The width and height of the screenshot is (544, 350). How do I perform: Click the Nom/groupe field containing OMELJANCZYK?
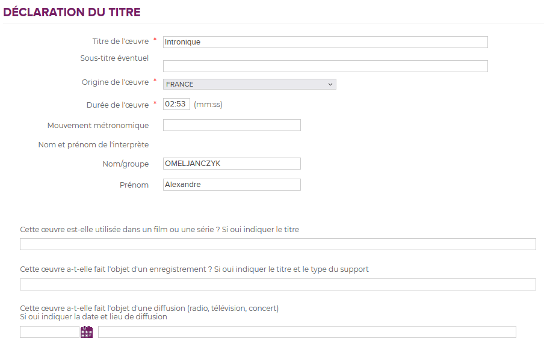tap(232, 164)
